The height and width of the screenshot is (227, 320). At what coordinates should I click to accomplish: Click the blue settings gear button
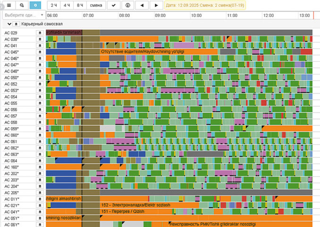[35, 5]
